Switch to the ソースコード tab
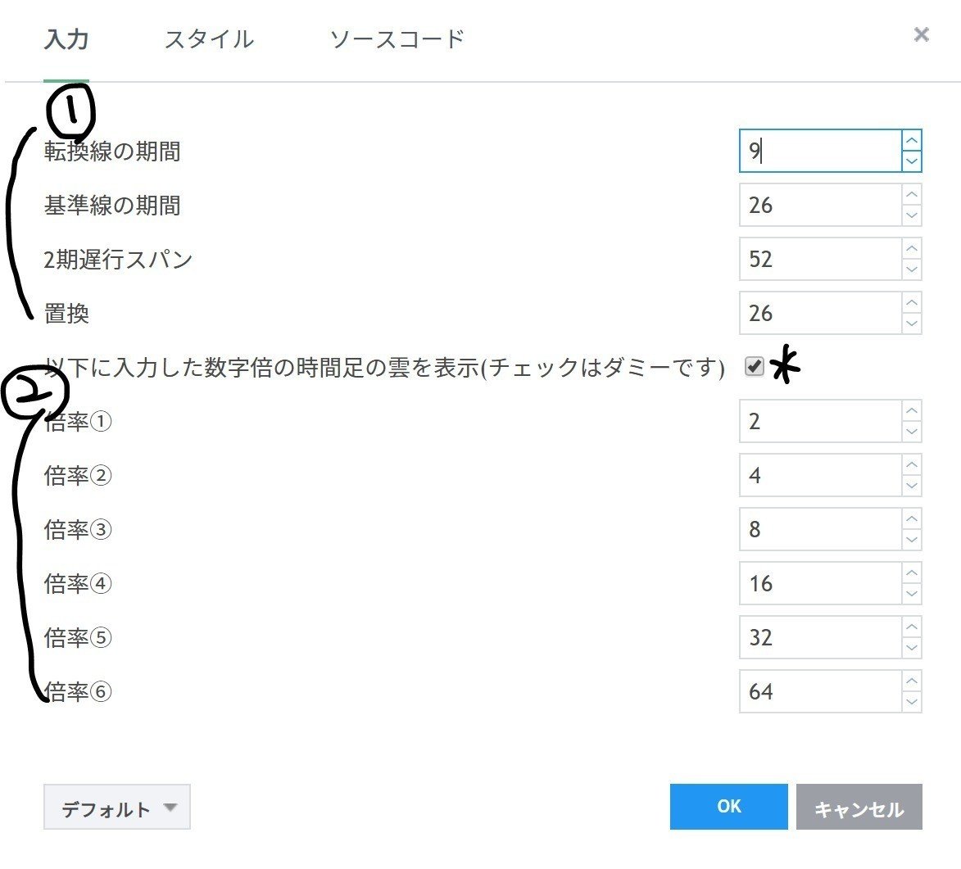The width and height of the screenshot is (961, 869). point(397,38)
